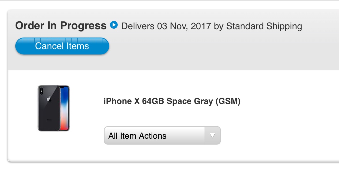339x171 pixels.
Task: Click the Delivers 03 Nov, 2017 text
Action: (166, 26)
